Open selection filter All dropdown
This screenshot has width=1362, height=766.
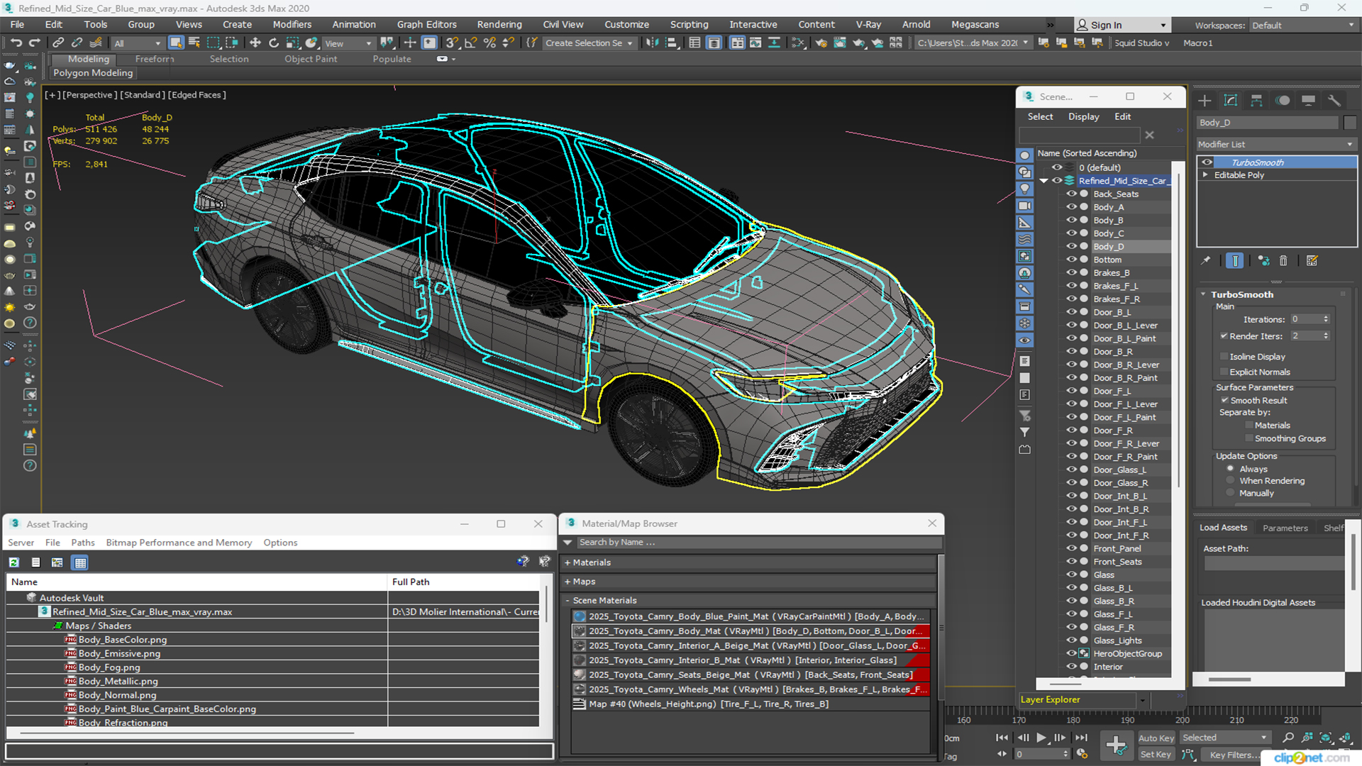pyautogui.click(x=138, y=43)
